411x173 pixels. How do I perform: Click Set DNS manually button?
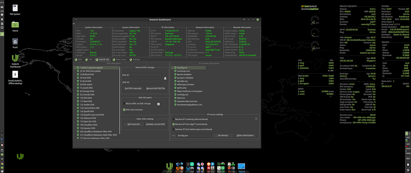pos(133,88)
